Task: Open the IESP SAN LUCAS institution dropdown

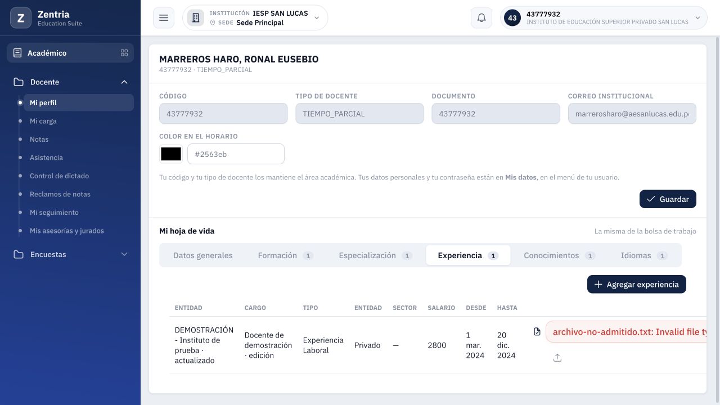Action: click(255, 18)
